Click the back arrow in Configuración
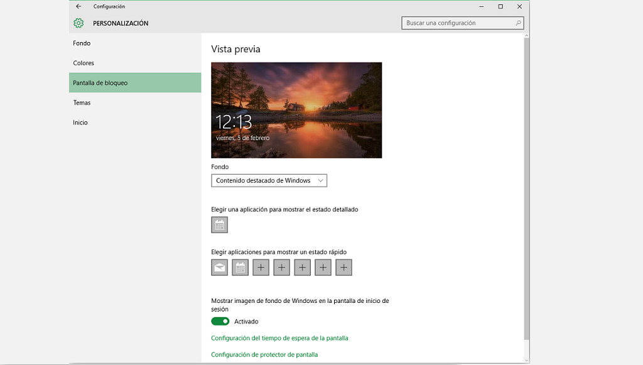This screenshot has height=365, width=643. [x=77, y=6]
